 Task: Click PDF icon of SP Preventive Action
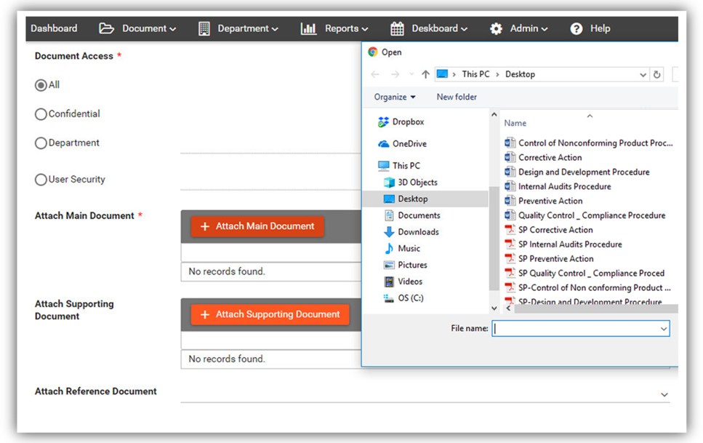(510, 259)
